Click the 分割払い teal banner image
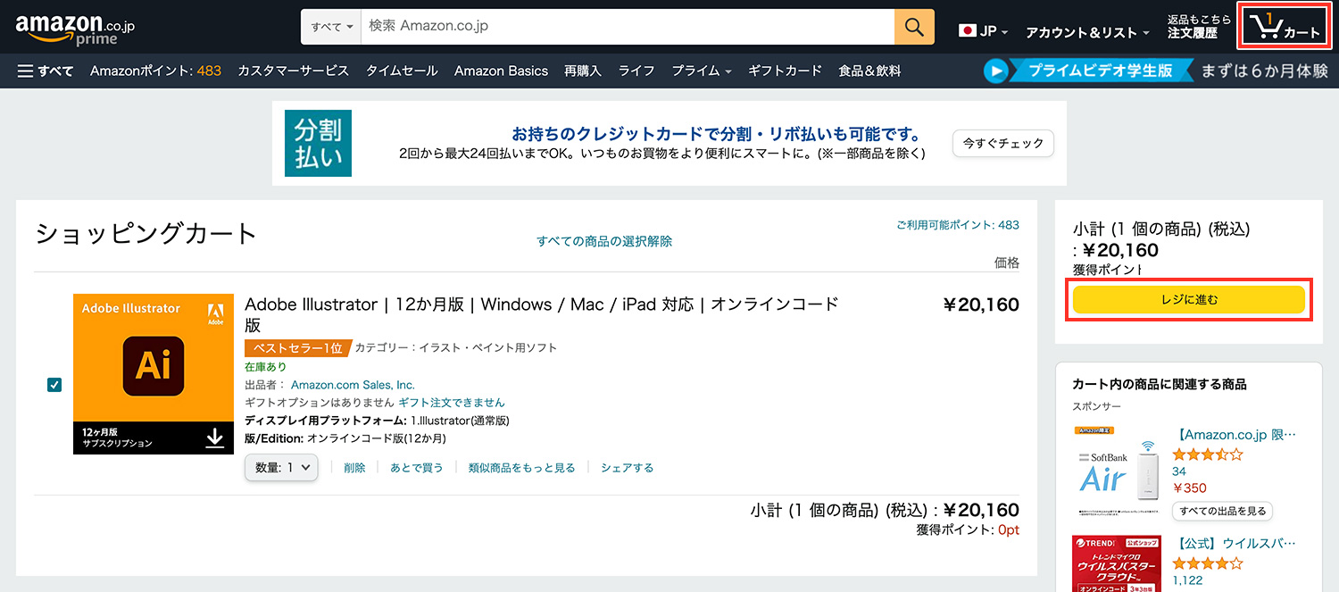The width and height of the screenshot is (1339, 592). pos(318,143)
